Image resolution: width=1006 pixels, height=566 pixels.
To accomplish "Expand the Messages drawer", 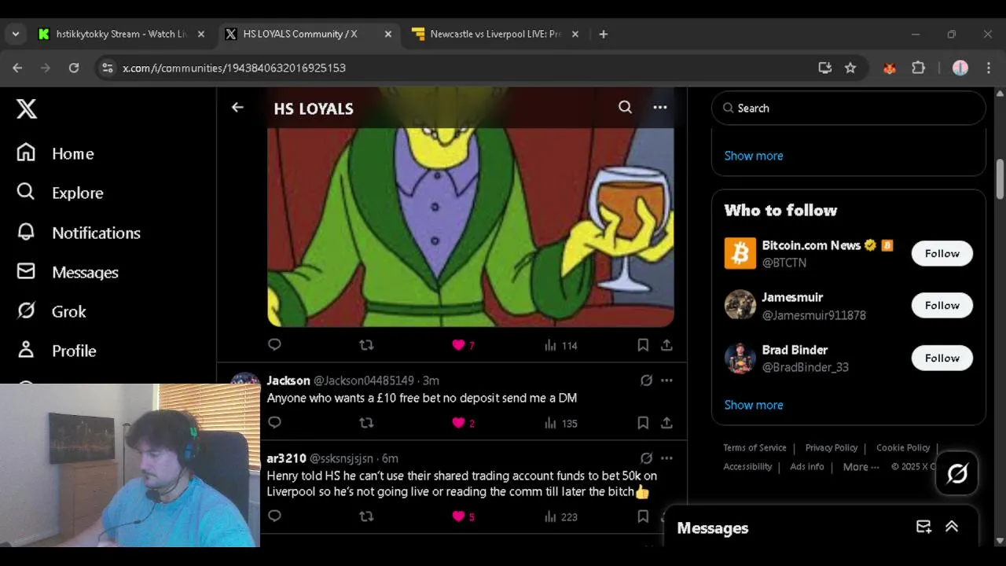I will point(952,527).
